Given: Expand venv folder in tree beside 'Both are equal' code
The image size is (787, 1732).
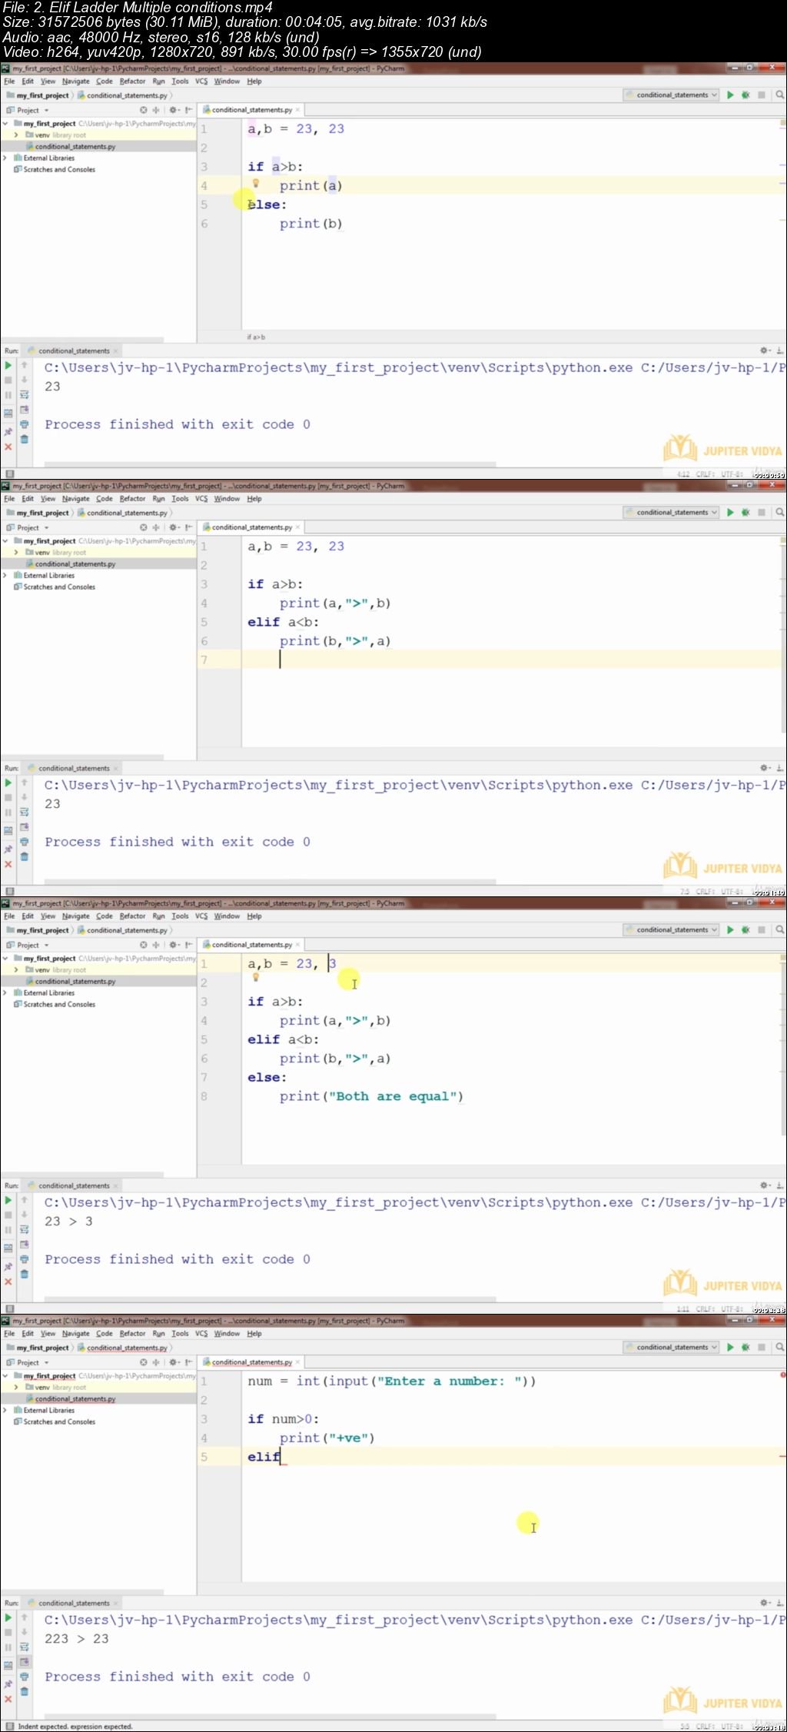Looking at the screenshot, I should tap(16, 970).
